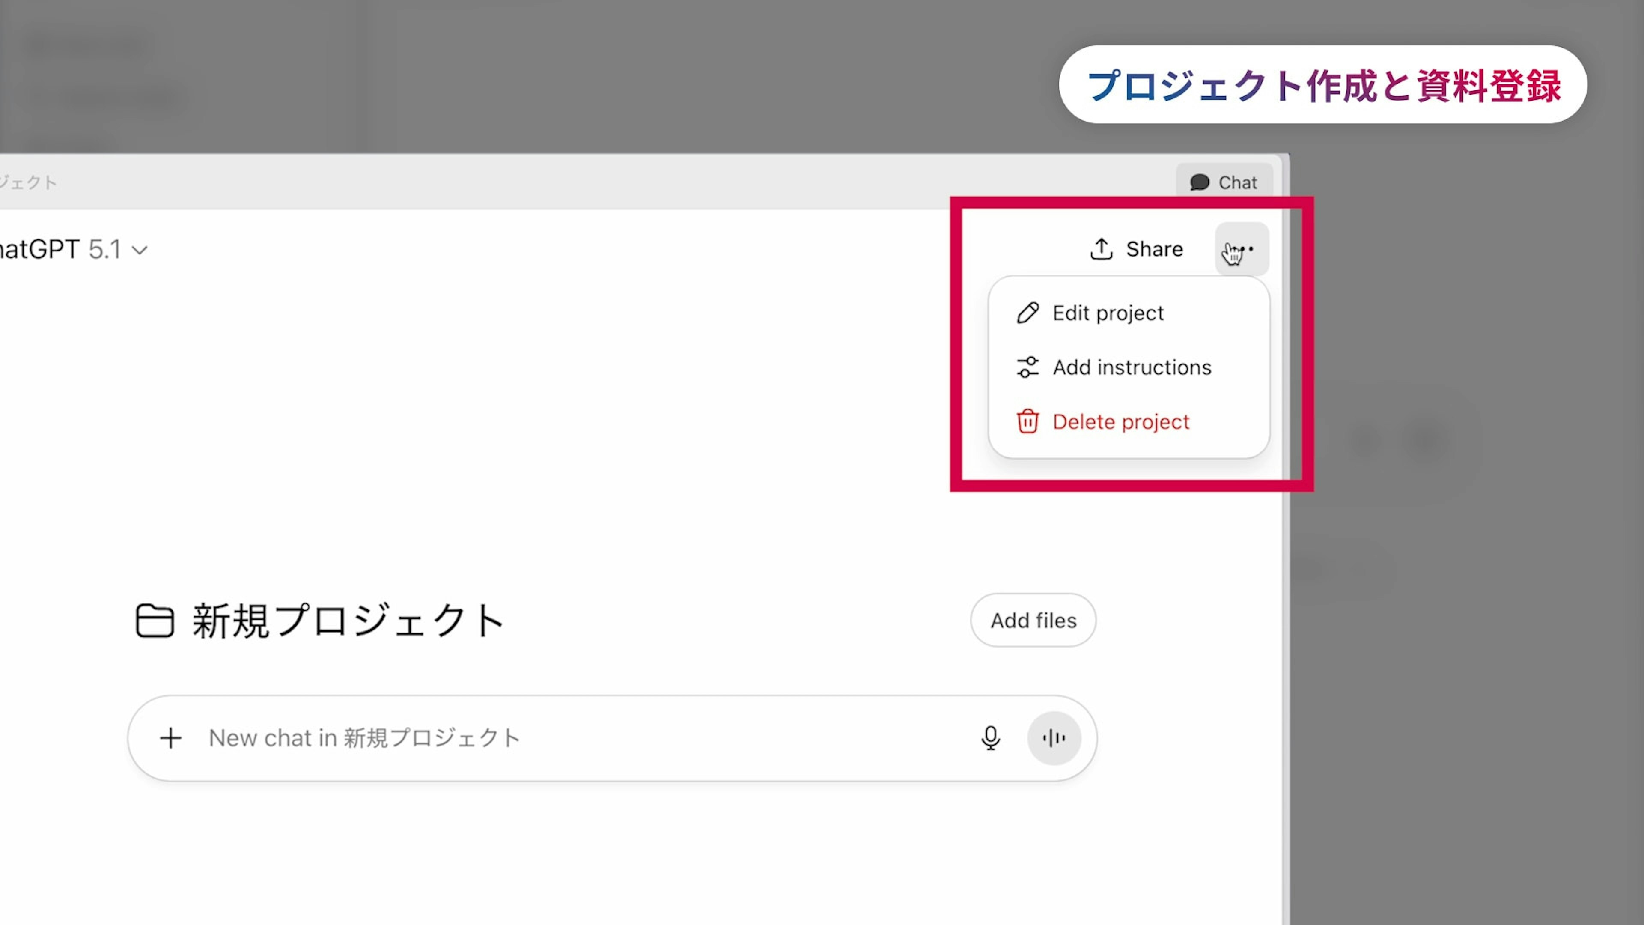This screenshot has width=1644, height=925.
Task: Click the red trash icon
Action: 1027,421
